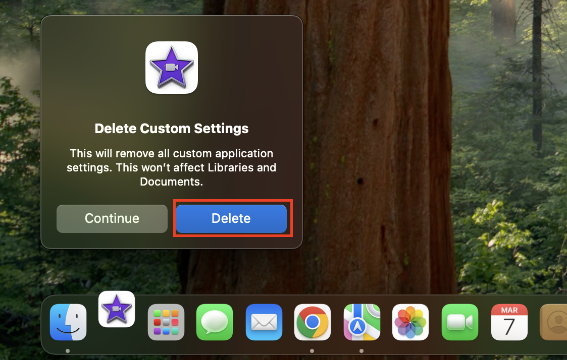Open the Calendar icon showing MAR 7
The width and height of the screenshot is (567, 360).
[509, 322]
